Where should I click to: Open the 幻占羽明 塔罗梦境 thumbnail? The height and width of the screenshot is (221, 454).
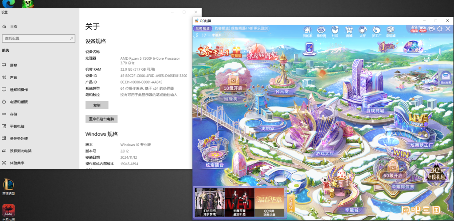(x=210, y=202)
